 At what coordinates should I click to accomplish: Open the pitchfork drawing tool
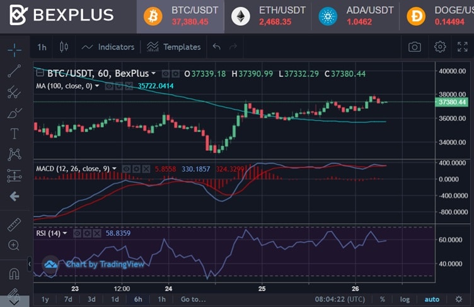coord(14,92)
